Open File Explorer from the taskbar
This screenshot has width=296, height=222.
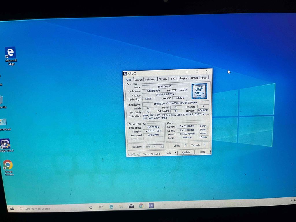(x=121, y=206)
